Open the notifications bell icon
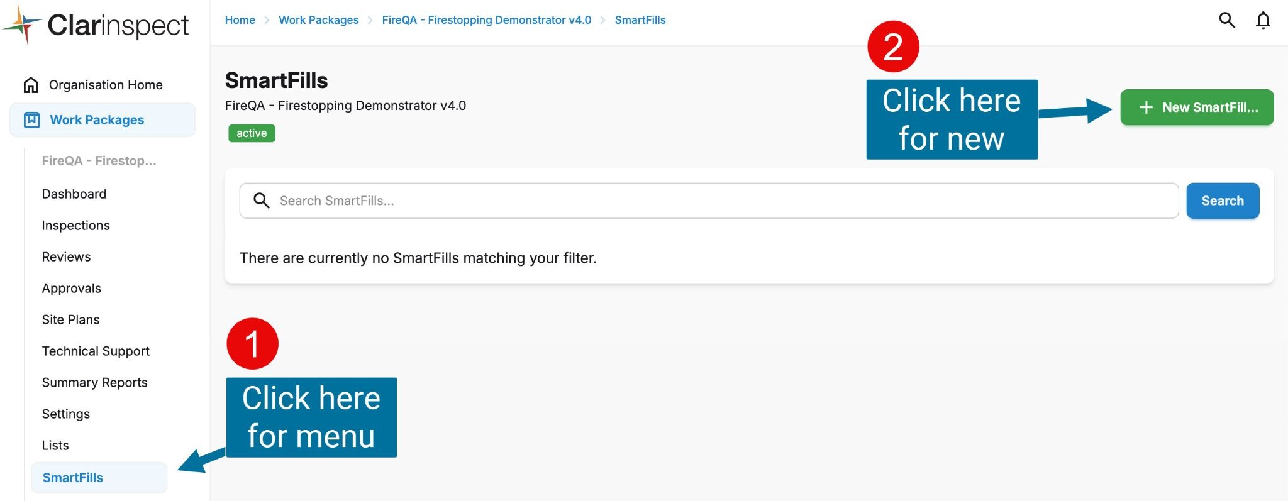 (x=1263, y=21)
